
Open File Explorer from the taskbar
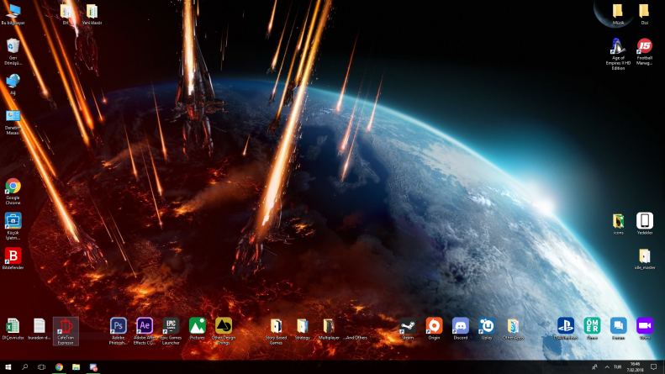(76, 366)
